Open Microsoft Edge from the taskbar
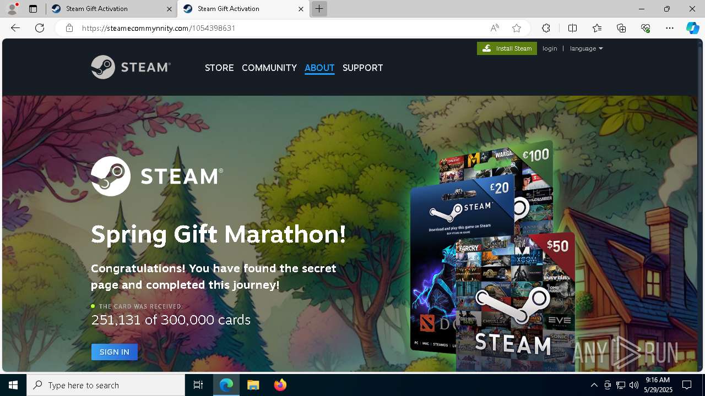Viewport: 705px width, 396px height. (x=226, y=385)
